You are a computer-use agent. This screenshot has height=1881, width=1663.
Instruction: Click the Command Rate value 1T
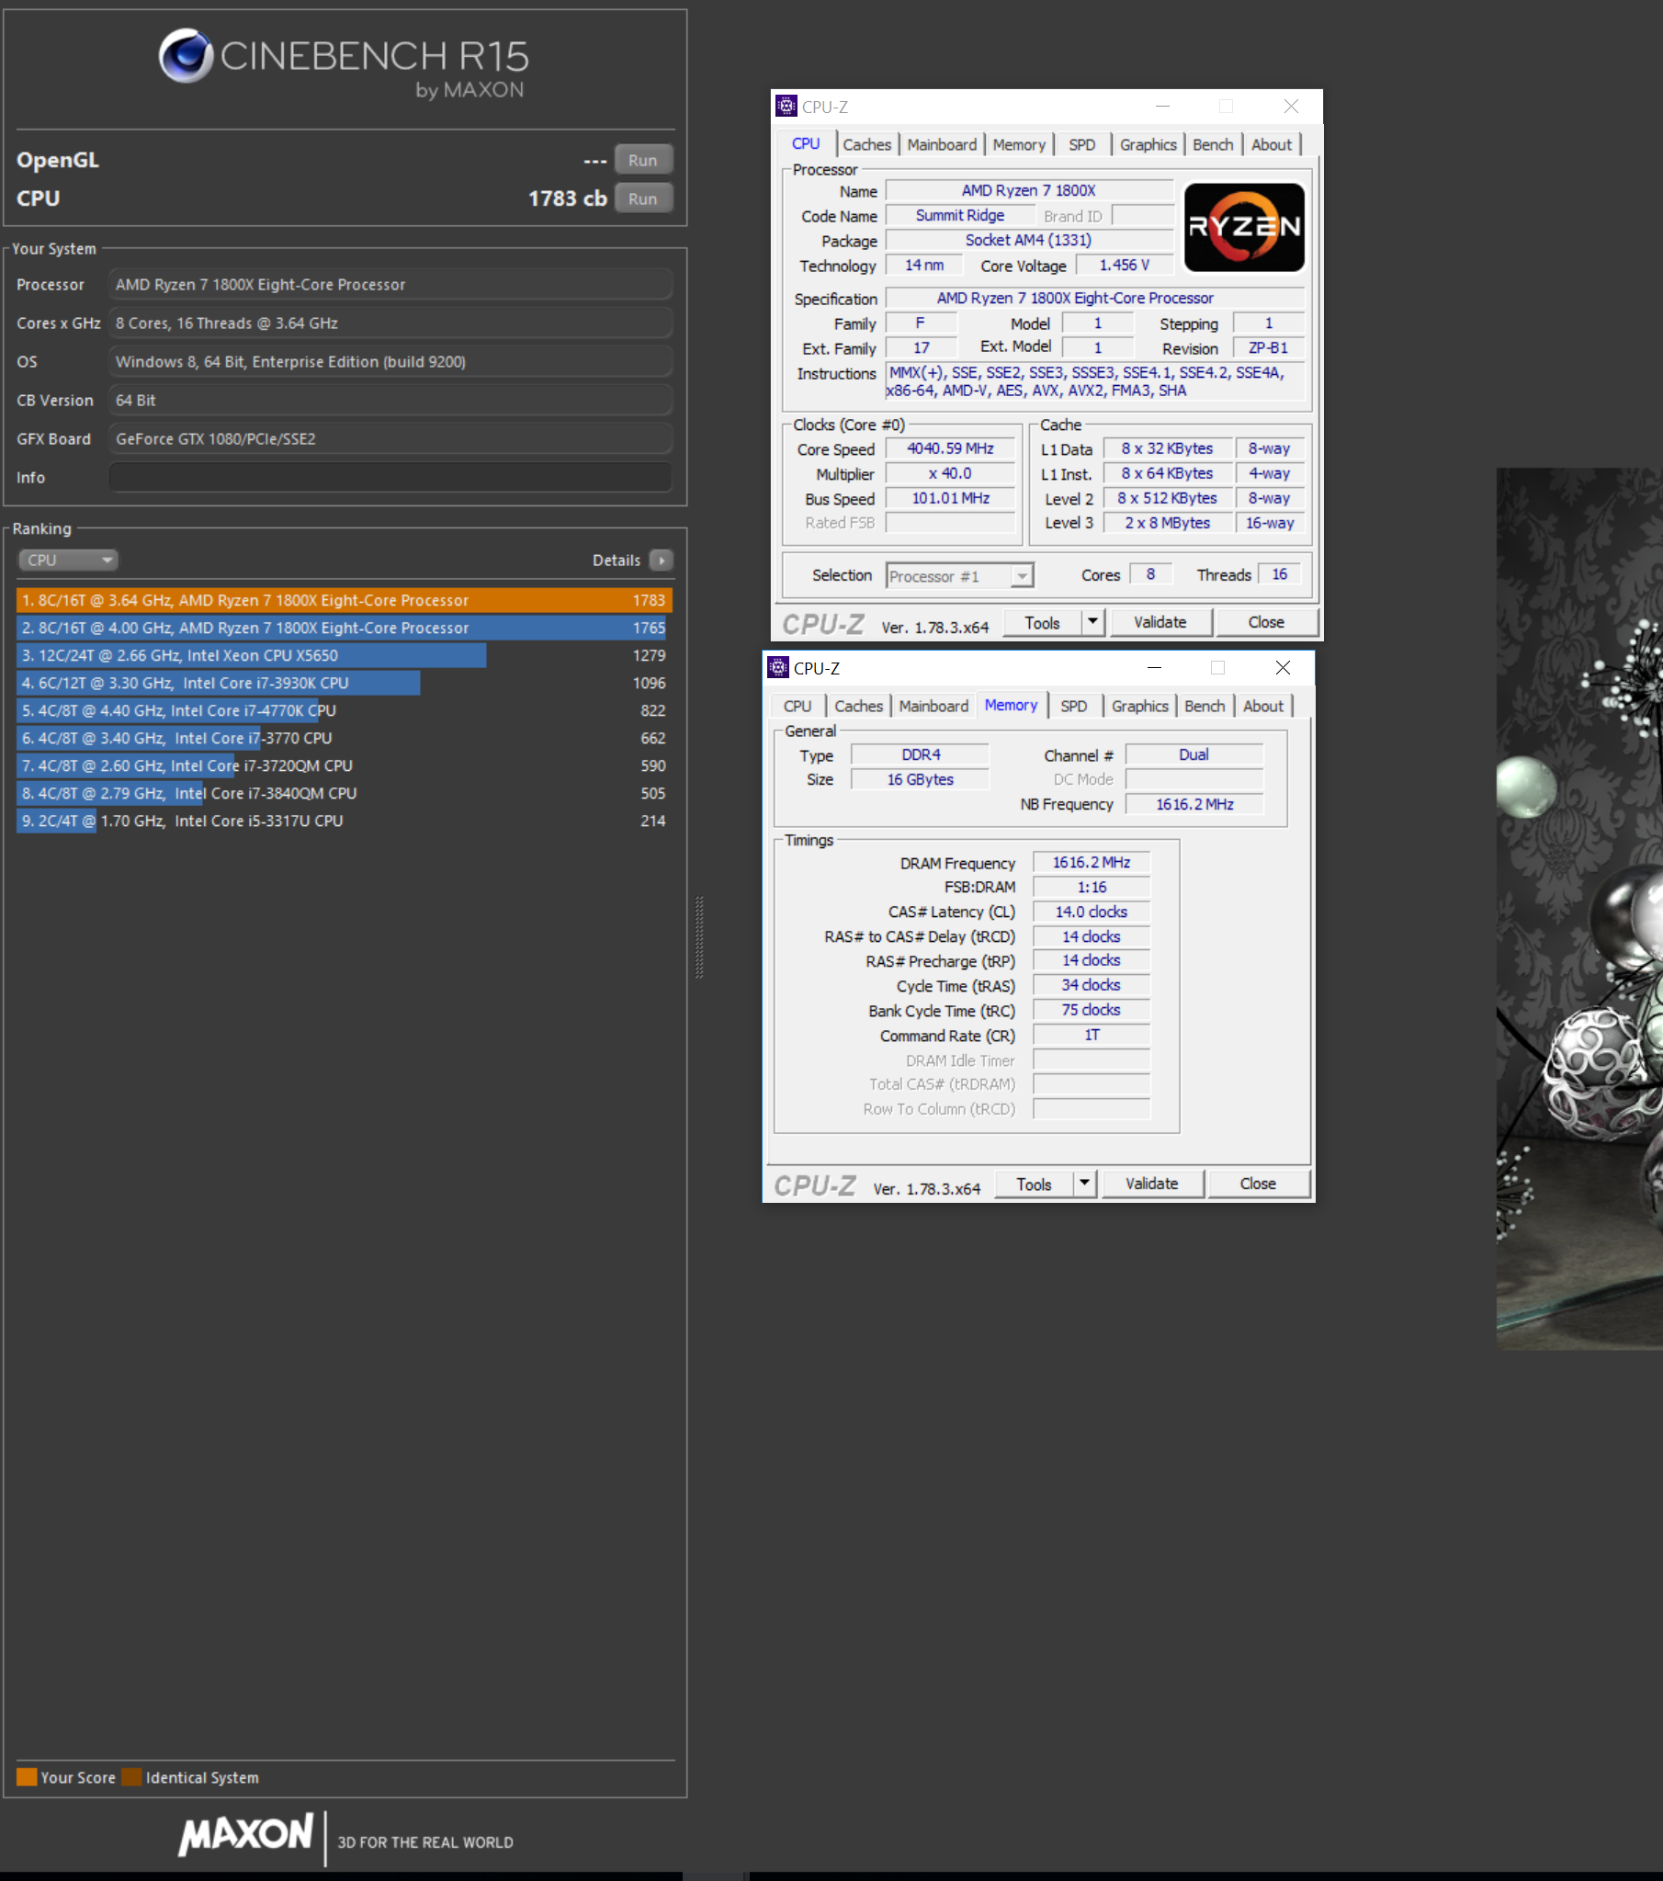coord(1092,1036)
